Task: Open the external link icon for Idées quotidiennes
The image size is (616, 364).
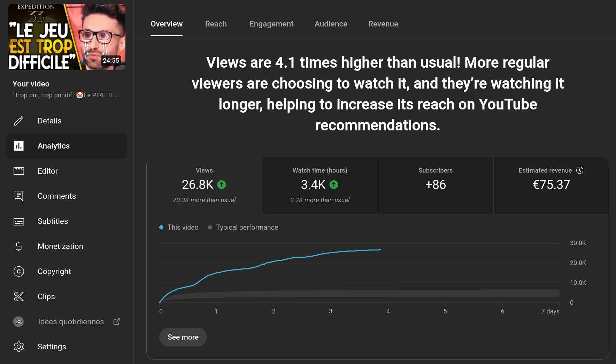Action: [117, 321]
